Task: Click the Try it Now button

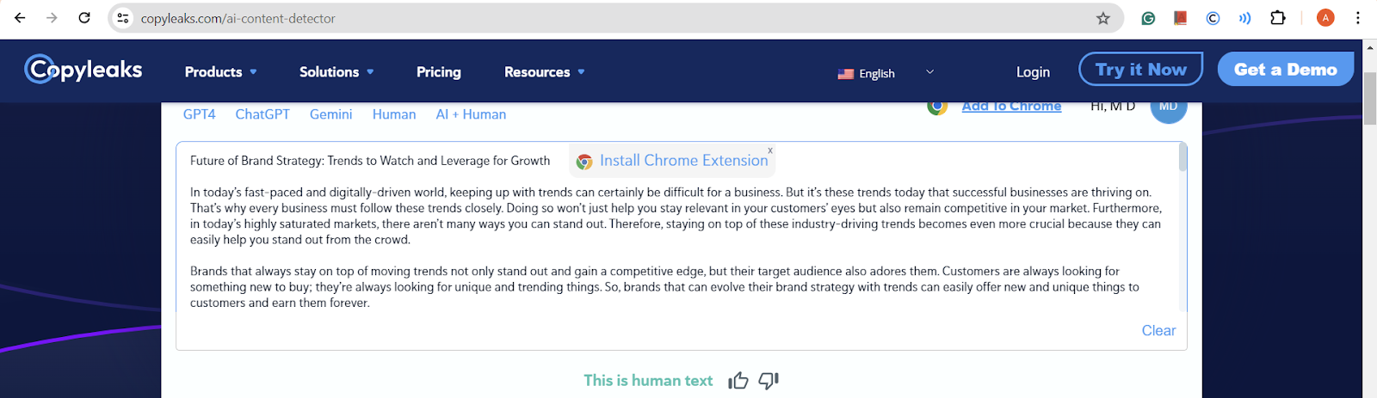Action: click(1141, 70)
